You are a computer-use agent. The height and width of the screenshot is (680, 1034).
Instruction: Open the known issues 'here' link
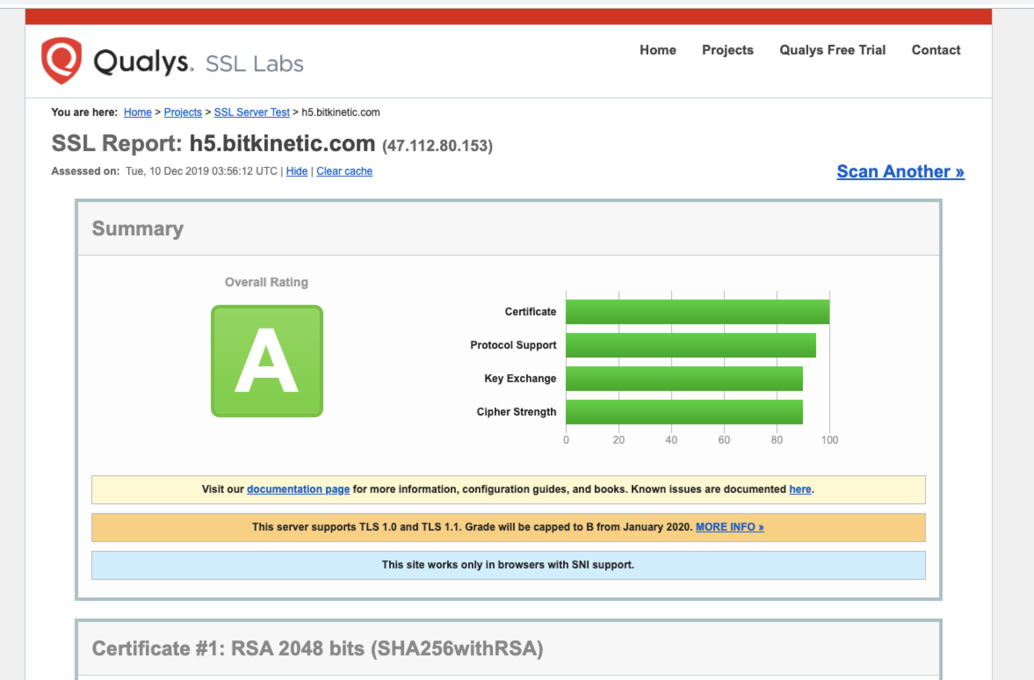coord(800,489)
